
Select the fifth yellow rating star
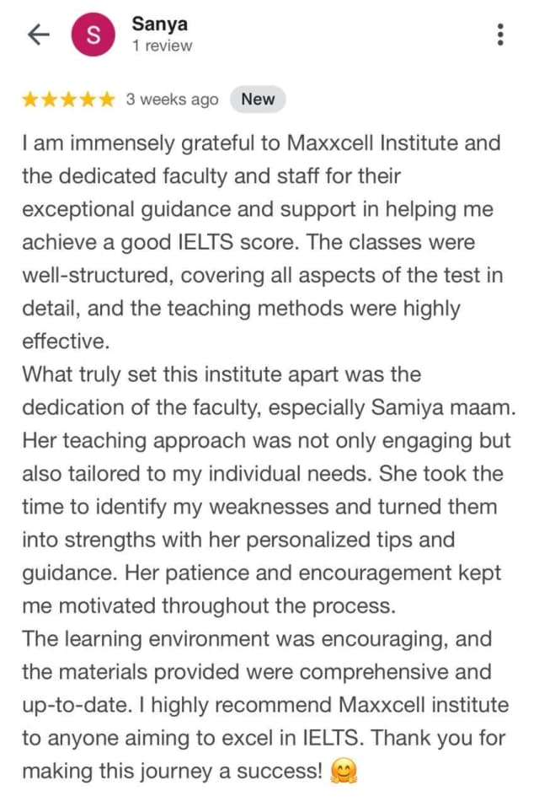106,100
